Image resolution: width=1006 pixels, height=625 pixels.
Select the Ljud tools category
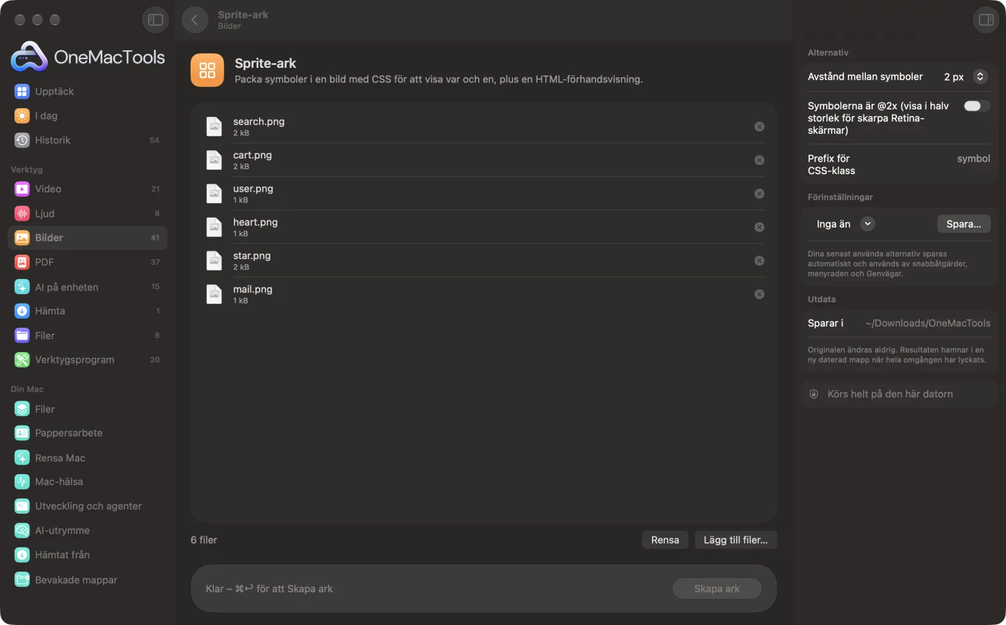coord(87,213)
